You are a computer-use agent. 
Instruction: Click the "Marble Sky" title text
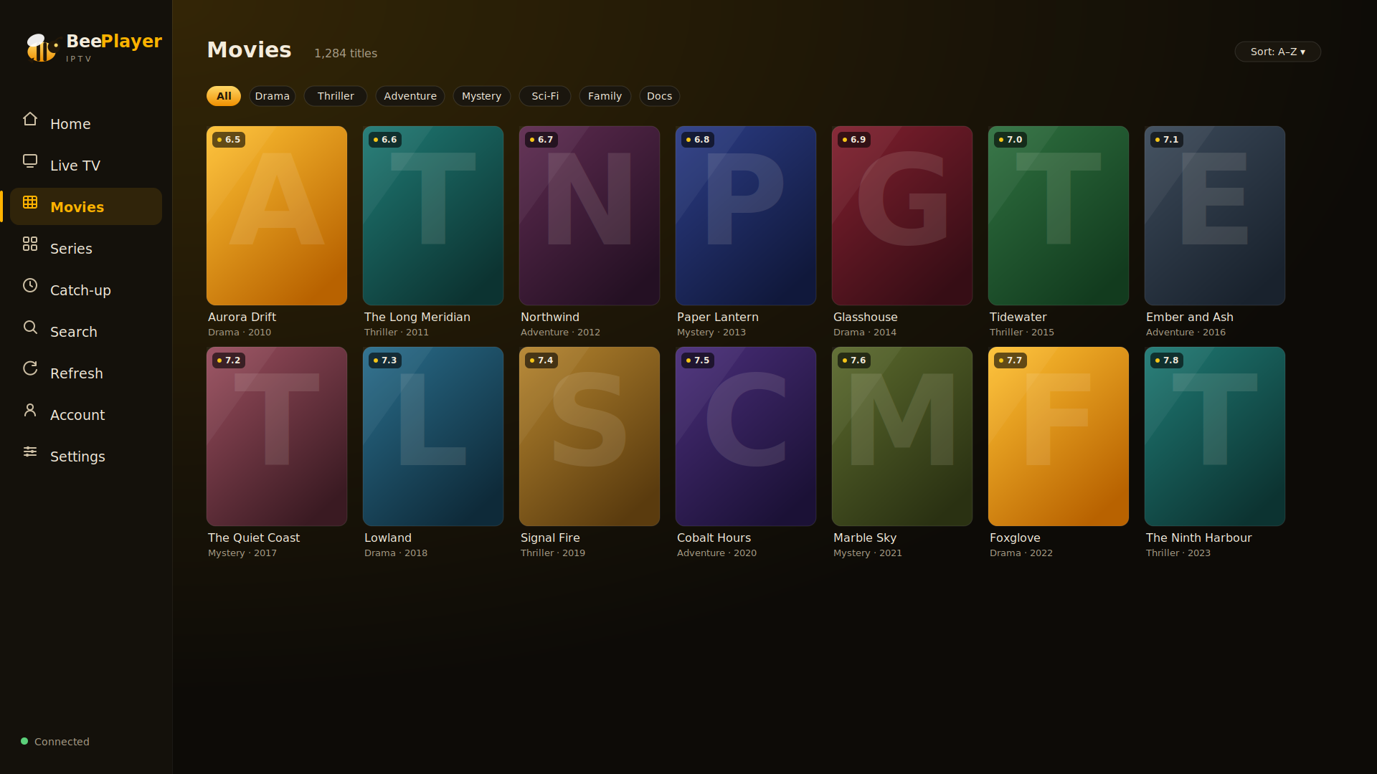(865, 537)
